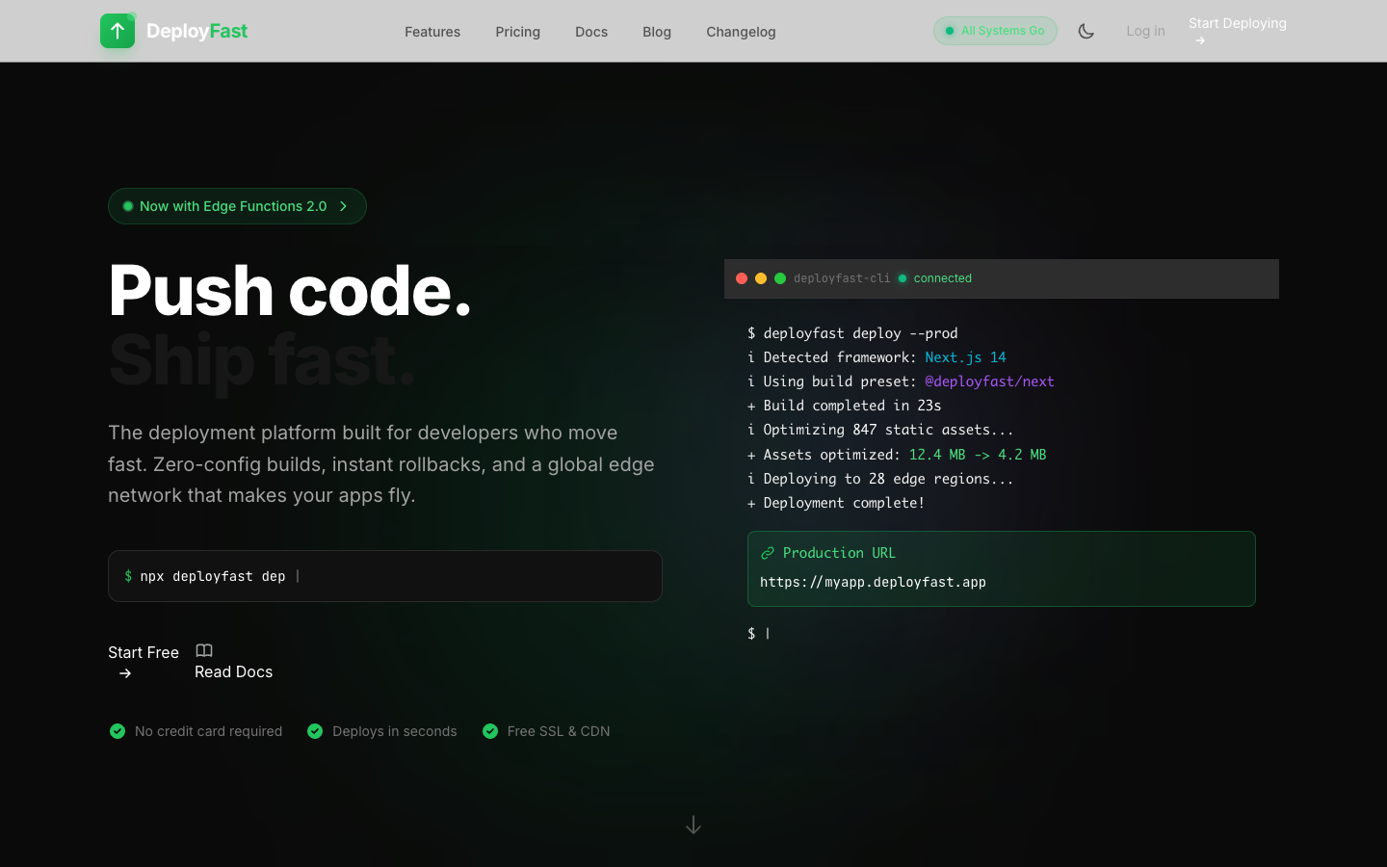Click the red traffic-light dot in terminal header
The image size is (1387, 867).
pos(742,278)
